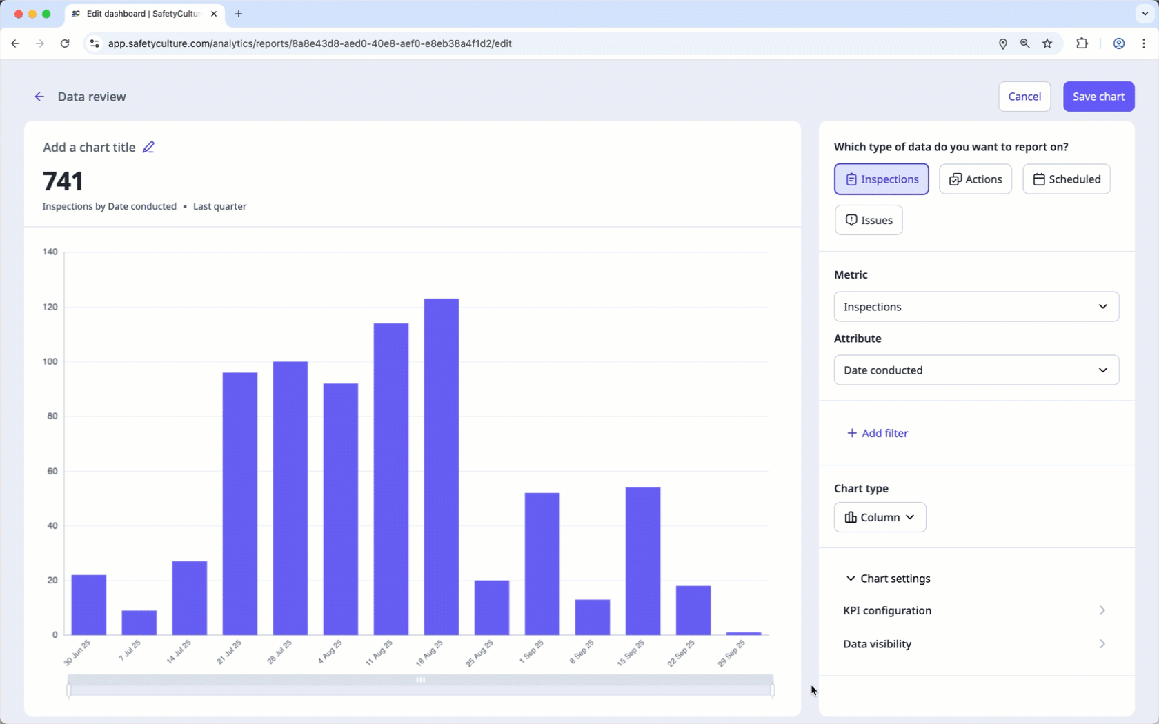The image size is (1159, 724).
Task: Reload the current page
Action: point(65,43)
